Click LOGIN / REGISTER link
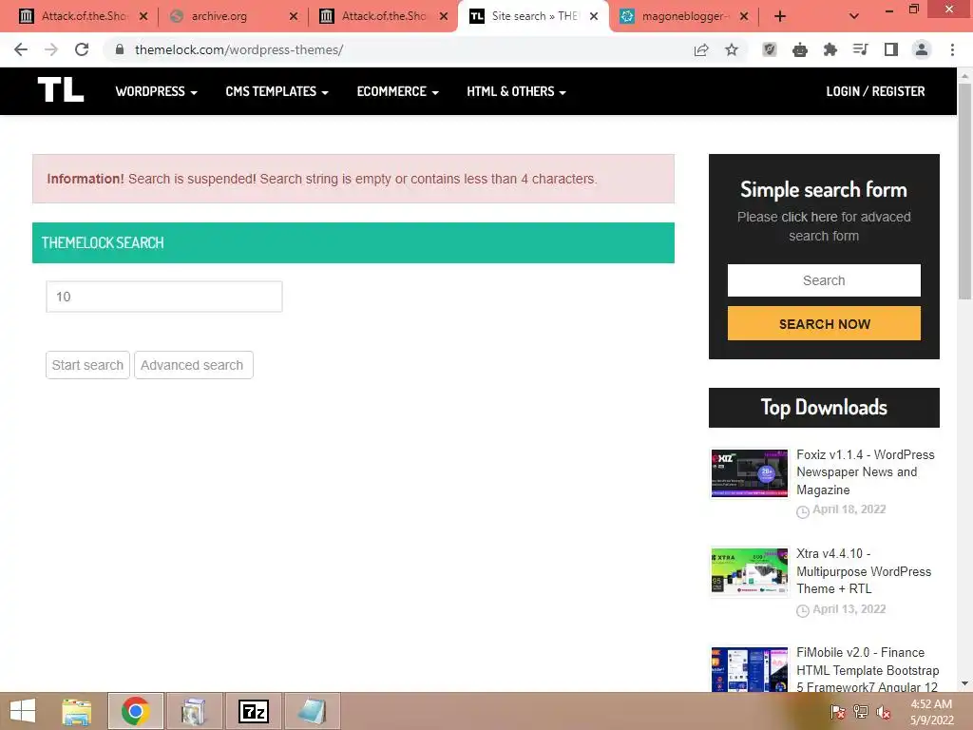The image size is (973, 730). 875,91
